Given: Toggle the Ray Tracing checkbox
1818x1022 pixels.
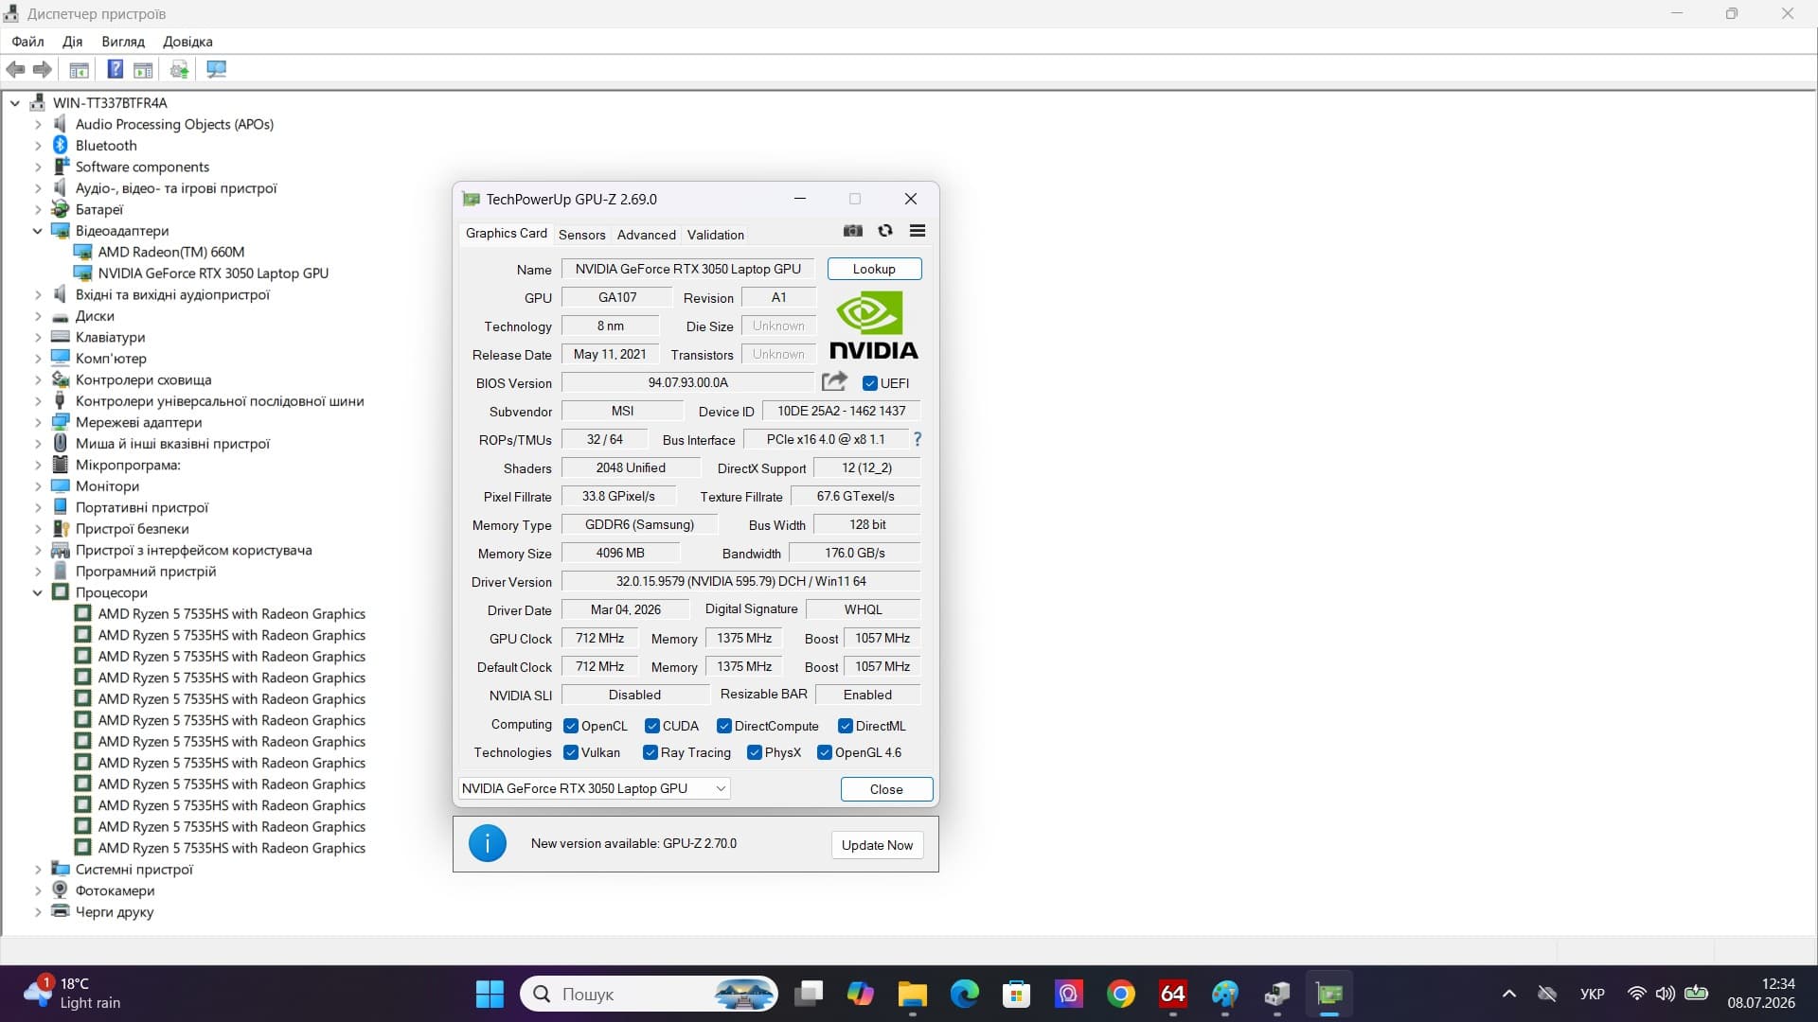Looking at the screenshot, I should 650,752.
